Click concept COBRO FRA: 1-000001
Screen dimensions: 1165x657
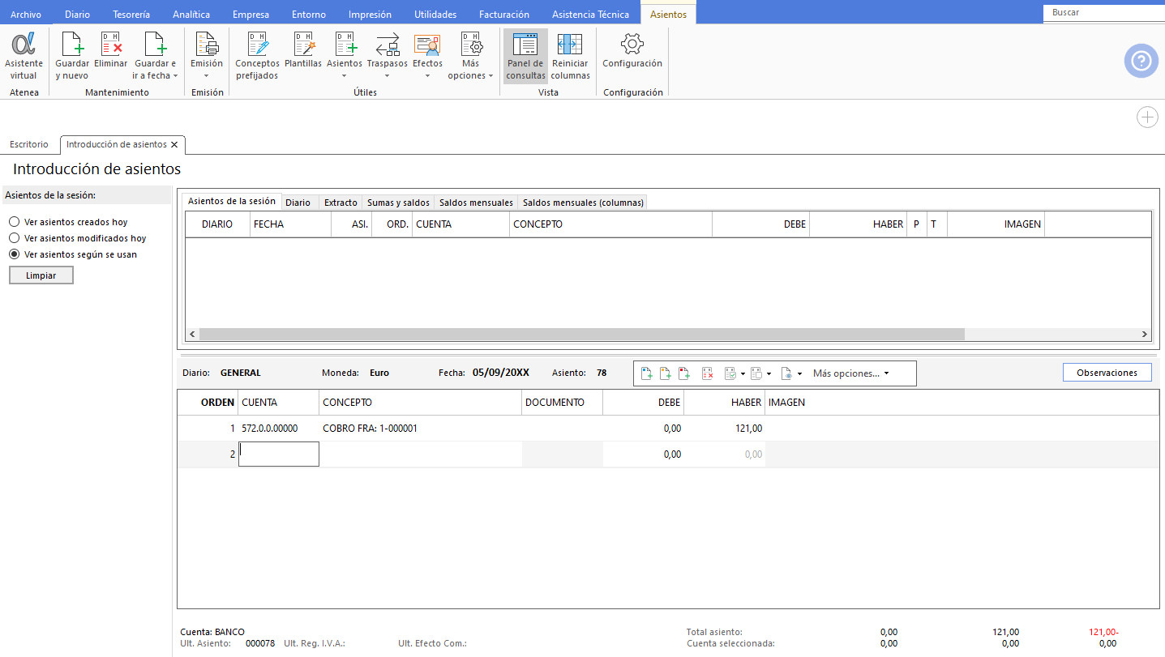click(x=370, y=429)
